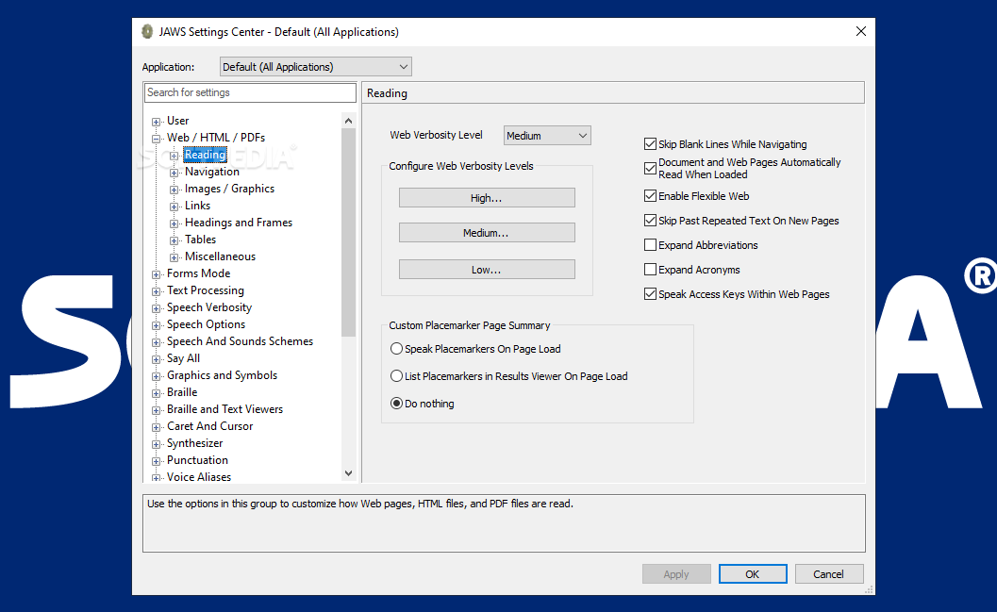Viewport: 997px width, 612px height.
Task: Expand the Braille plus box
Action: click(156, 393)
